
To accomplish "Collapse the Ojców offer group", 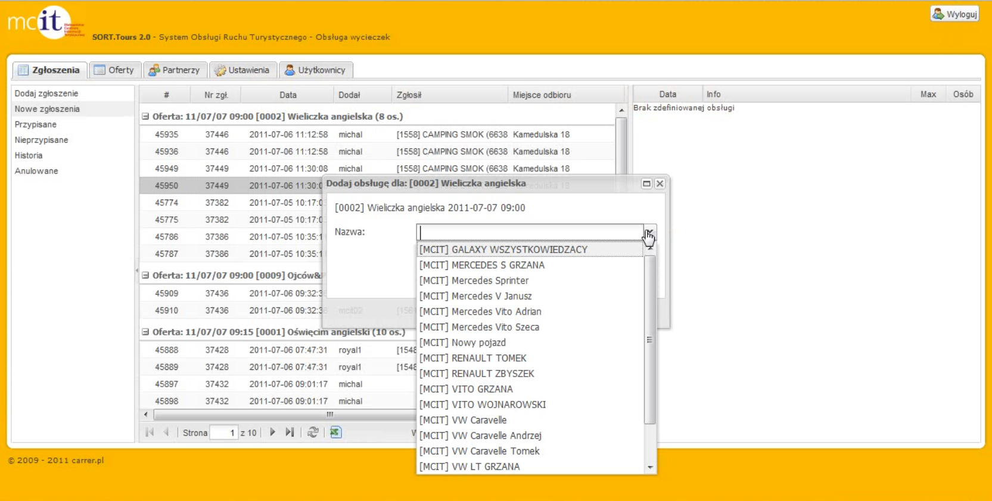I will [145, 275].
